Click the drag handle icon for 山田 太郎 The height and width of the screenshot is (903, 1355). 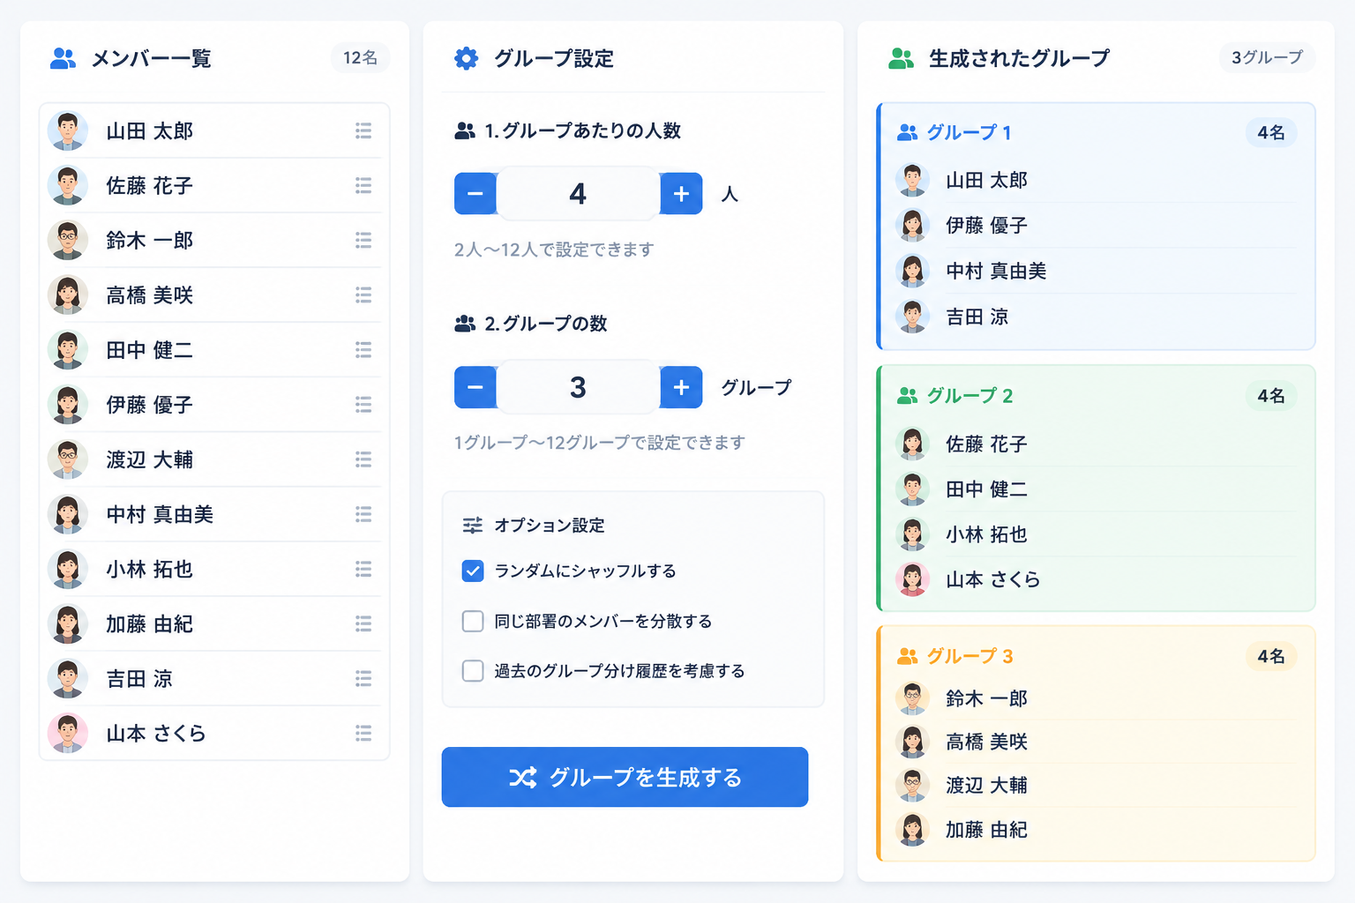363,131
